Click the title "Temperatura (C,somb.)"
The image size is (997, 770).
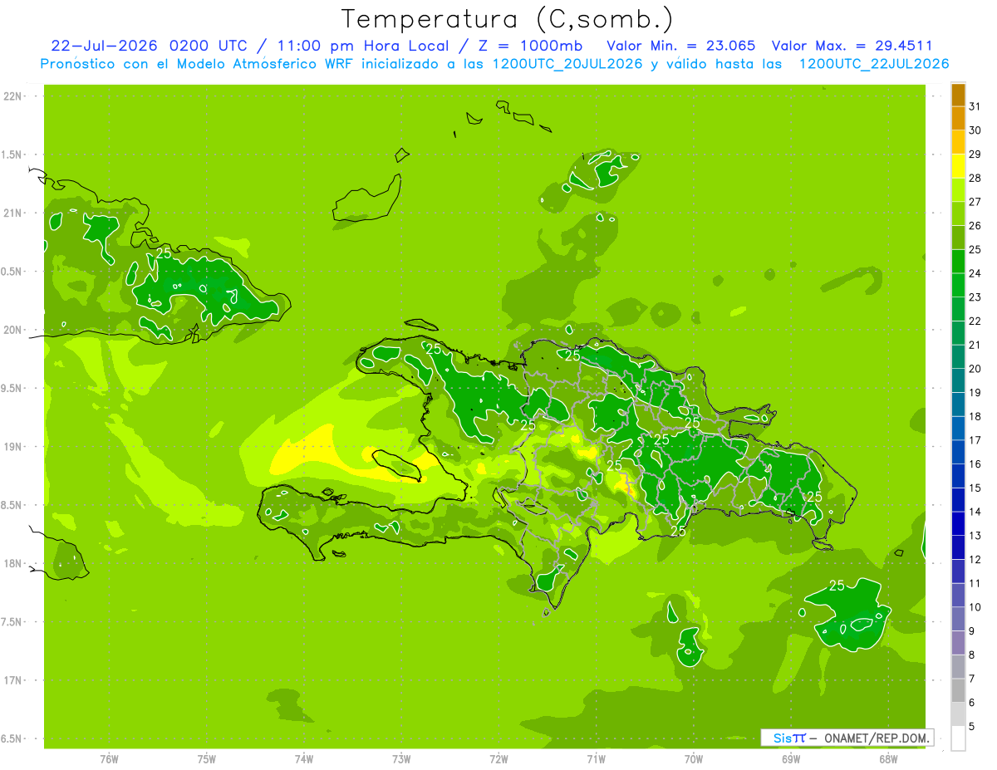[508, 19]
